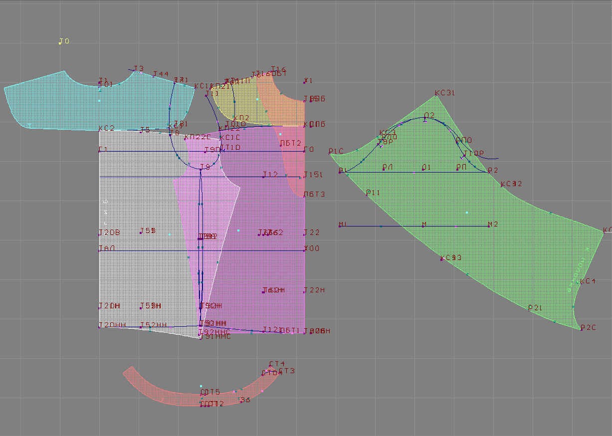This screenshot has height=436, width=612.
Task: Select the T12 point on bodice
Action: point(264,176)
